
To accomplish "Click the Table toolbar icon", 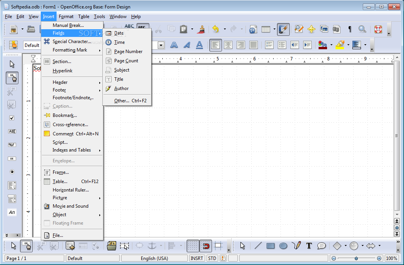I will [265, 29].
